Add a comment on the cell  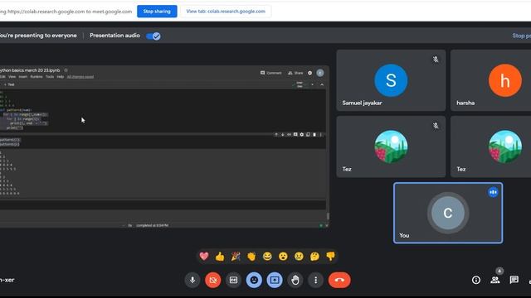pyautogui.click(x=295, y=135)
